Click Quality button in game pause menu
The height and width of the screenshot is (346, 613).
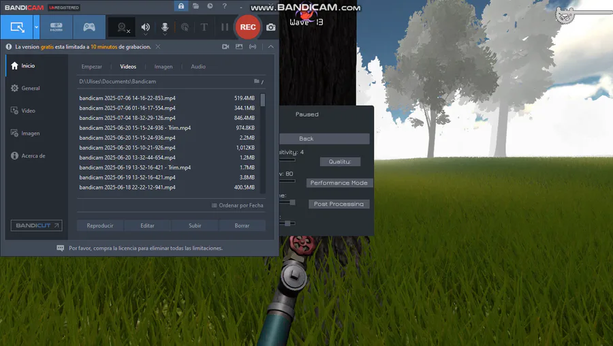click(x=340, y=161)
